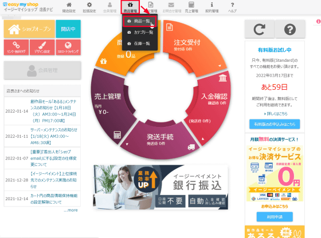Click the あと59日 trial countdown text

275,87
